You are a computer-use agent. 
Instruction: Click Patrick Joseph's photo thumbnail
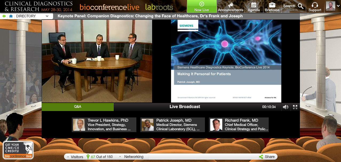point(148,125)
